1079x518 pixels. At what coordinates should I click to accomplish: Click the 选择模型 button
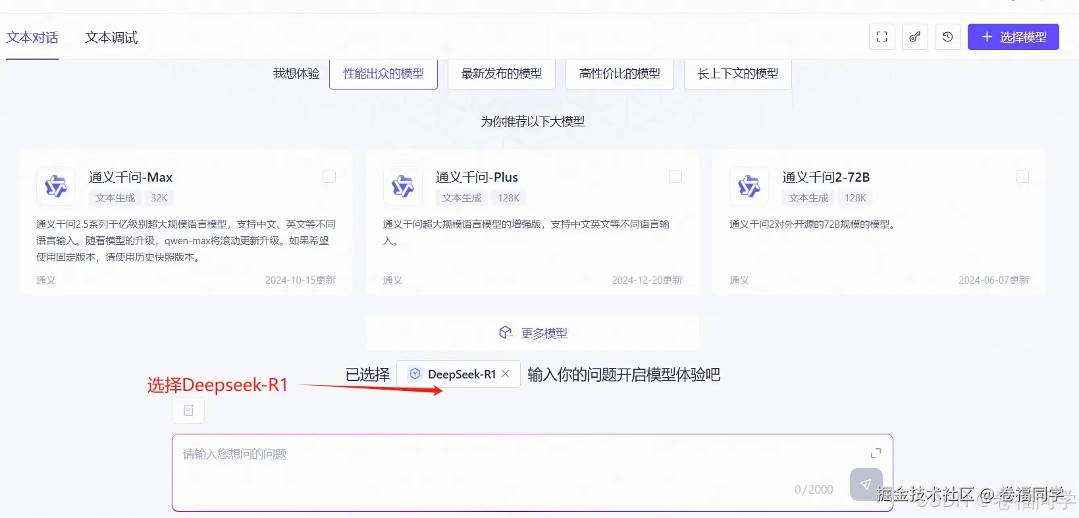(x=1013, y=37)
